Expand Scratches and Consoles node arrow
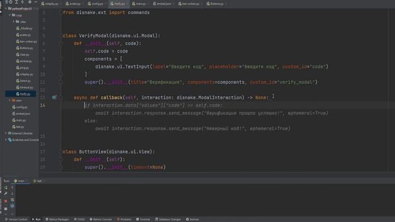Image resolution: width=395 pixels, height=222 pixels. (x=6, y=140)
